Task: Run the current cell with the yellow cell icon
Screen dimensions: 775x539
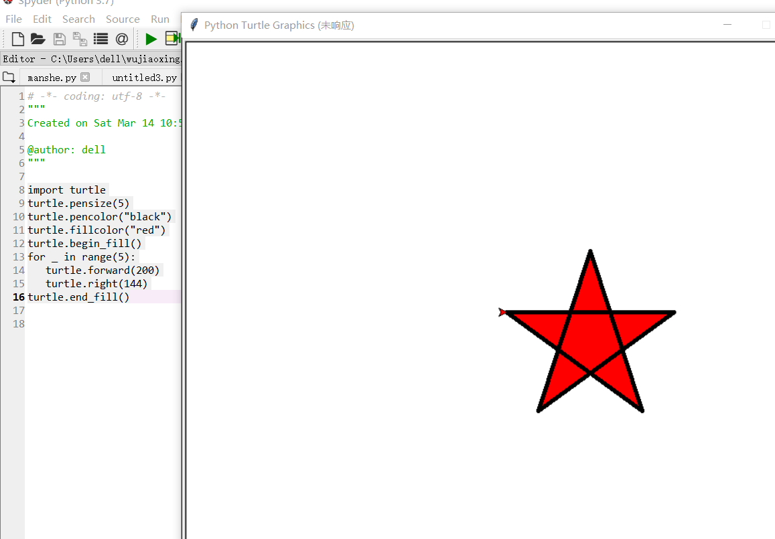Action: 173,38
